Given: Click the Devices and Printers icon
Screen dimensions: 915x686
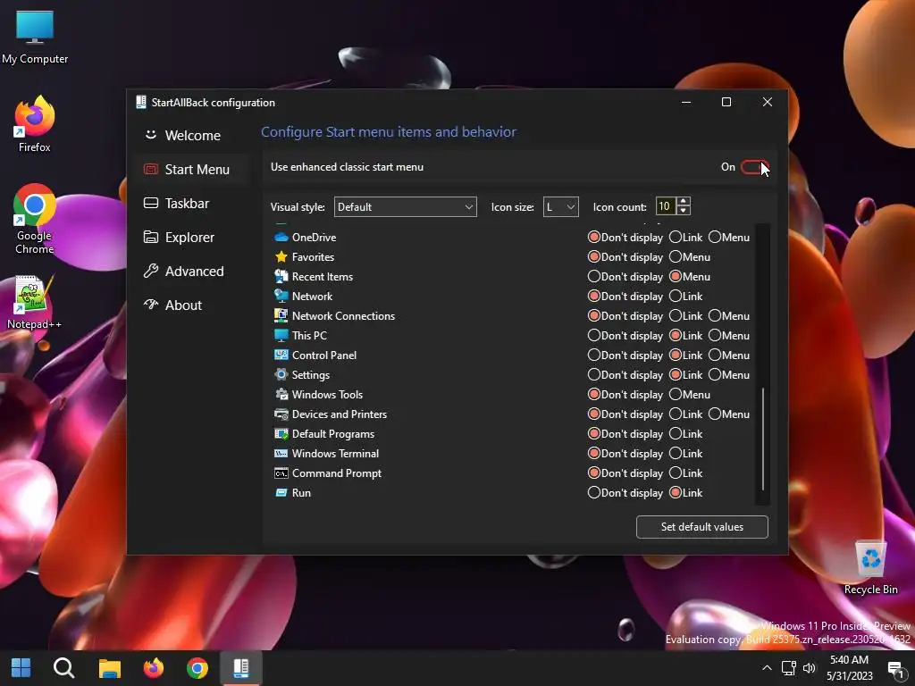Looking at the screenshot, I should [x=281, y=414].
